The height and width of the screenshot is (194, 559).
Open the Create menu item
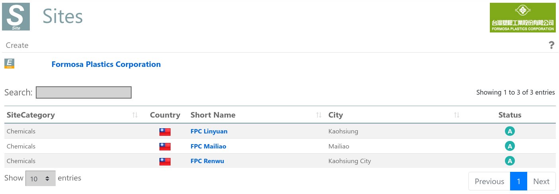17,46
